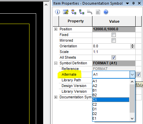Collapse the Symbol Definition section

(x=56, y=63)
